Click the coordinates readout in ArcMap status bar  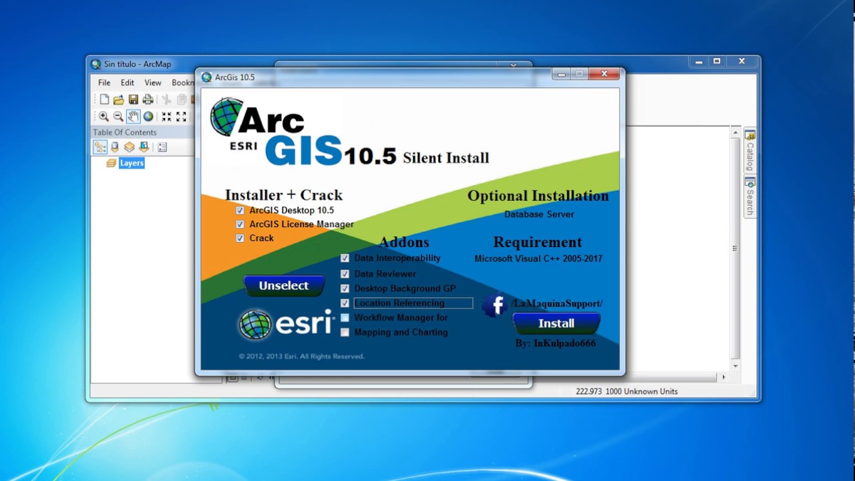coord(627,391)
